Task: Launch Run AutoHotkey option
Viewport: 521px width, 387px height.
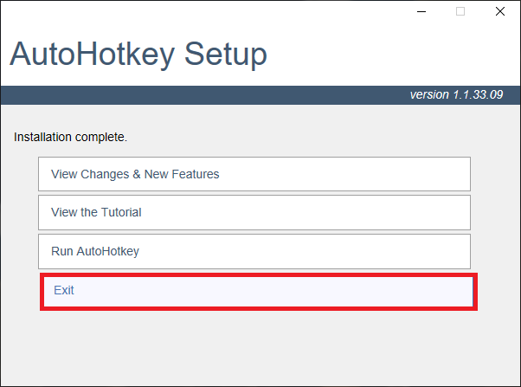Action: click(x=254, y=251)
